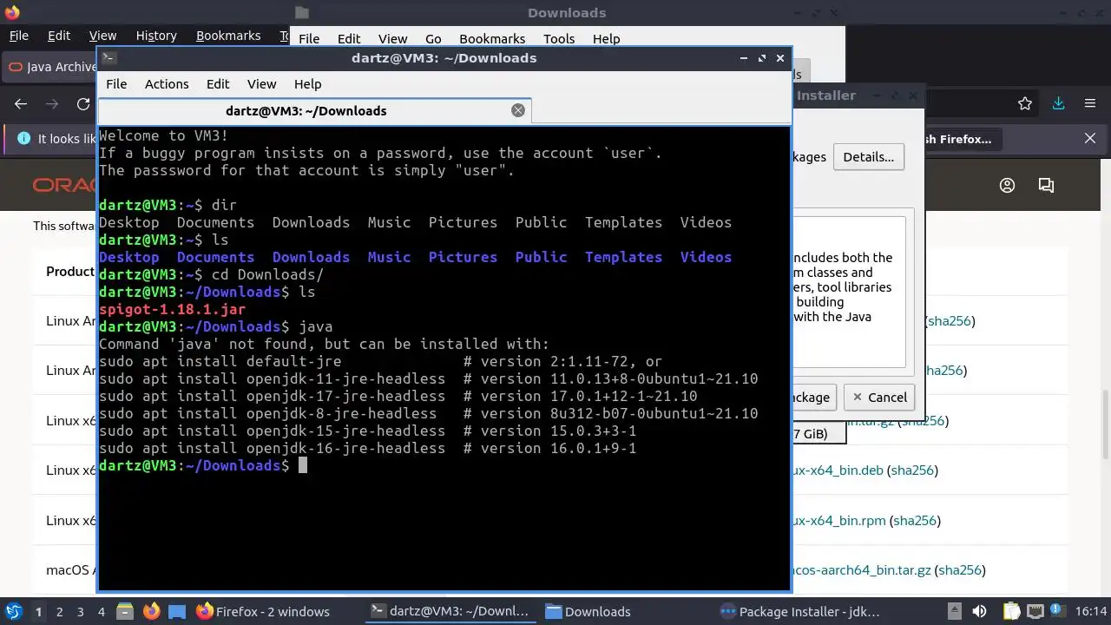Click removable media eject tray icon
The image size is (1111, 625).
954,611
